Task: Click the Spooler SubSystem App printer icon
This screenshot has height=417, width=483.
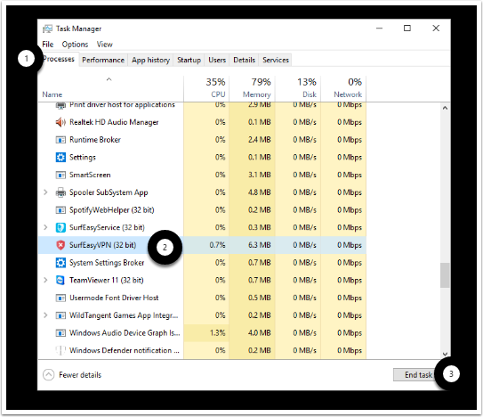Action: pos(60,192)
